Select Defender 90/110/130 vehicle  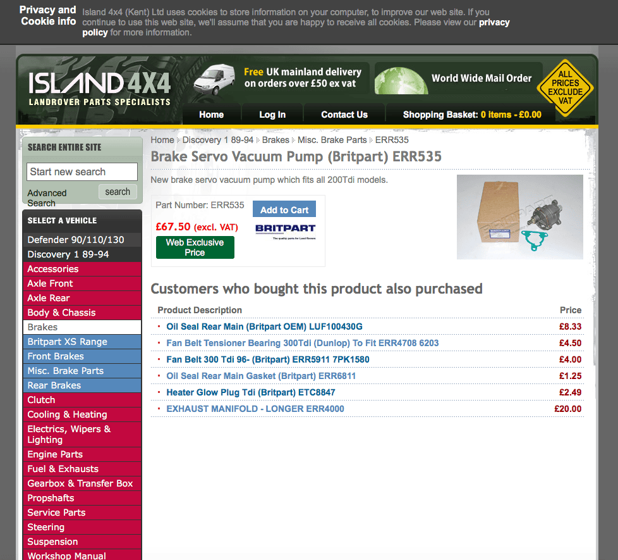(82, 240)
